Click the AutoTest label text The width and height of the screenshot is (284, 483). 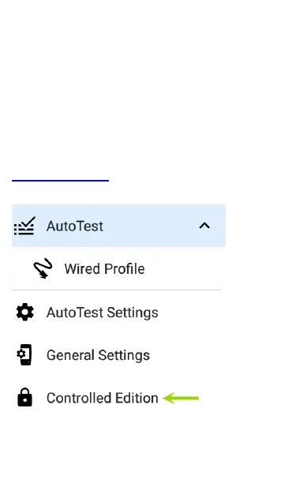click(75, 226)
